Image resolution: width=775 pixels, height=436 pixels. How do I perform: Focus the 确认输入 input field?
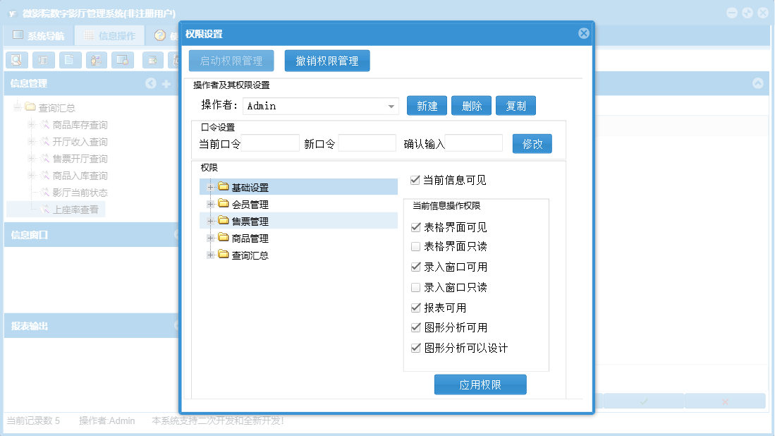473,143
